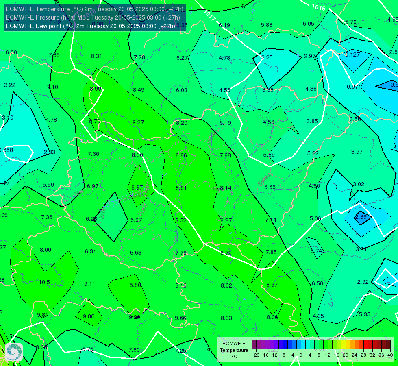The height and width of the screenshot is (366, 398).
Task: Click the 9.86 temperature value
Action: coord(89,316)
